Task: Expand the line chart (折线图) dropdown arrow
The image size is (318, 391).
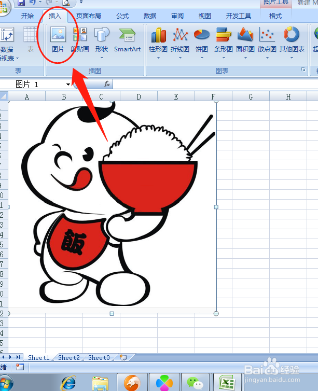Action: pyautogui.click(x=180, y=58)
